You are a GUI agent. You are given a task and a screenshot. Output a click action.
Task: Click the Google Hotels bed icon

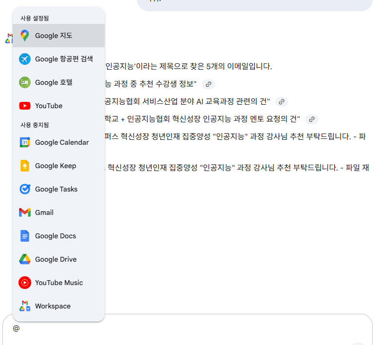tap(25, 82)
